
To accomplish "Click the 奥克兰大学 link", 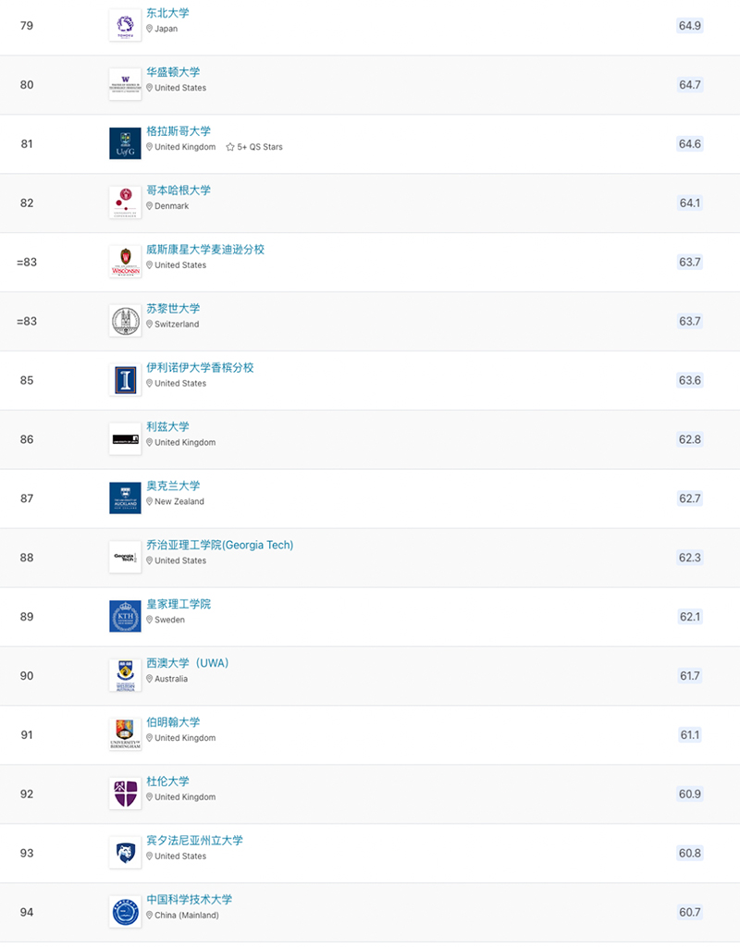I will click(x=173, y=486).
